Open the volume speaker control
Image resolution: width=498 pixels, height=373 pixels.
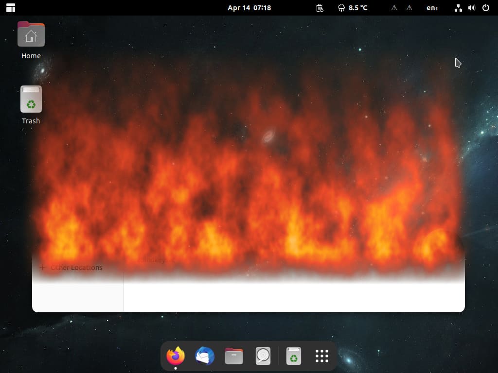(x=472, y=8)
